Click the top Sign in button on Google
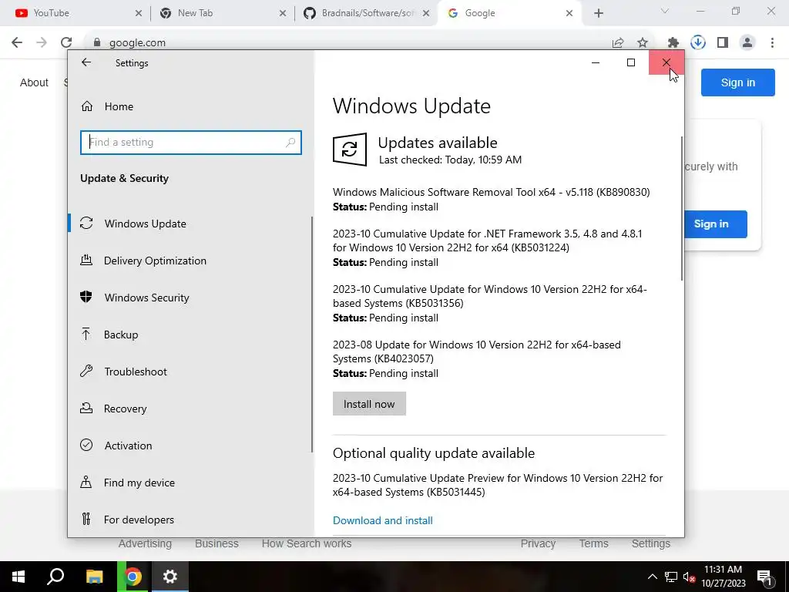The image size is (789, 592). click(737, 82)
